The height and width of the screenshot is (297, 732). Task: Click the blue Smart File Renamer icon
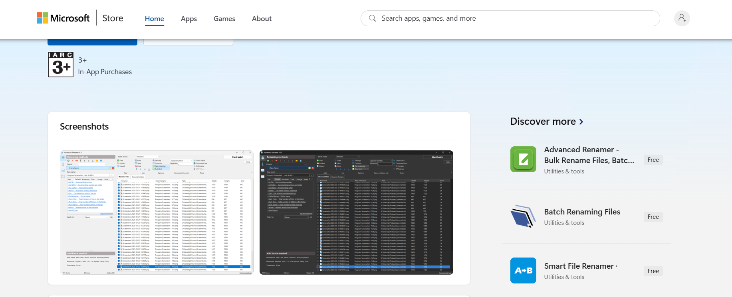click(x=523, y=271)
